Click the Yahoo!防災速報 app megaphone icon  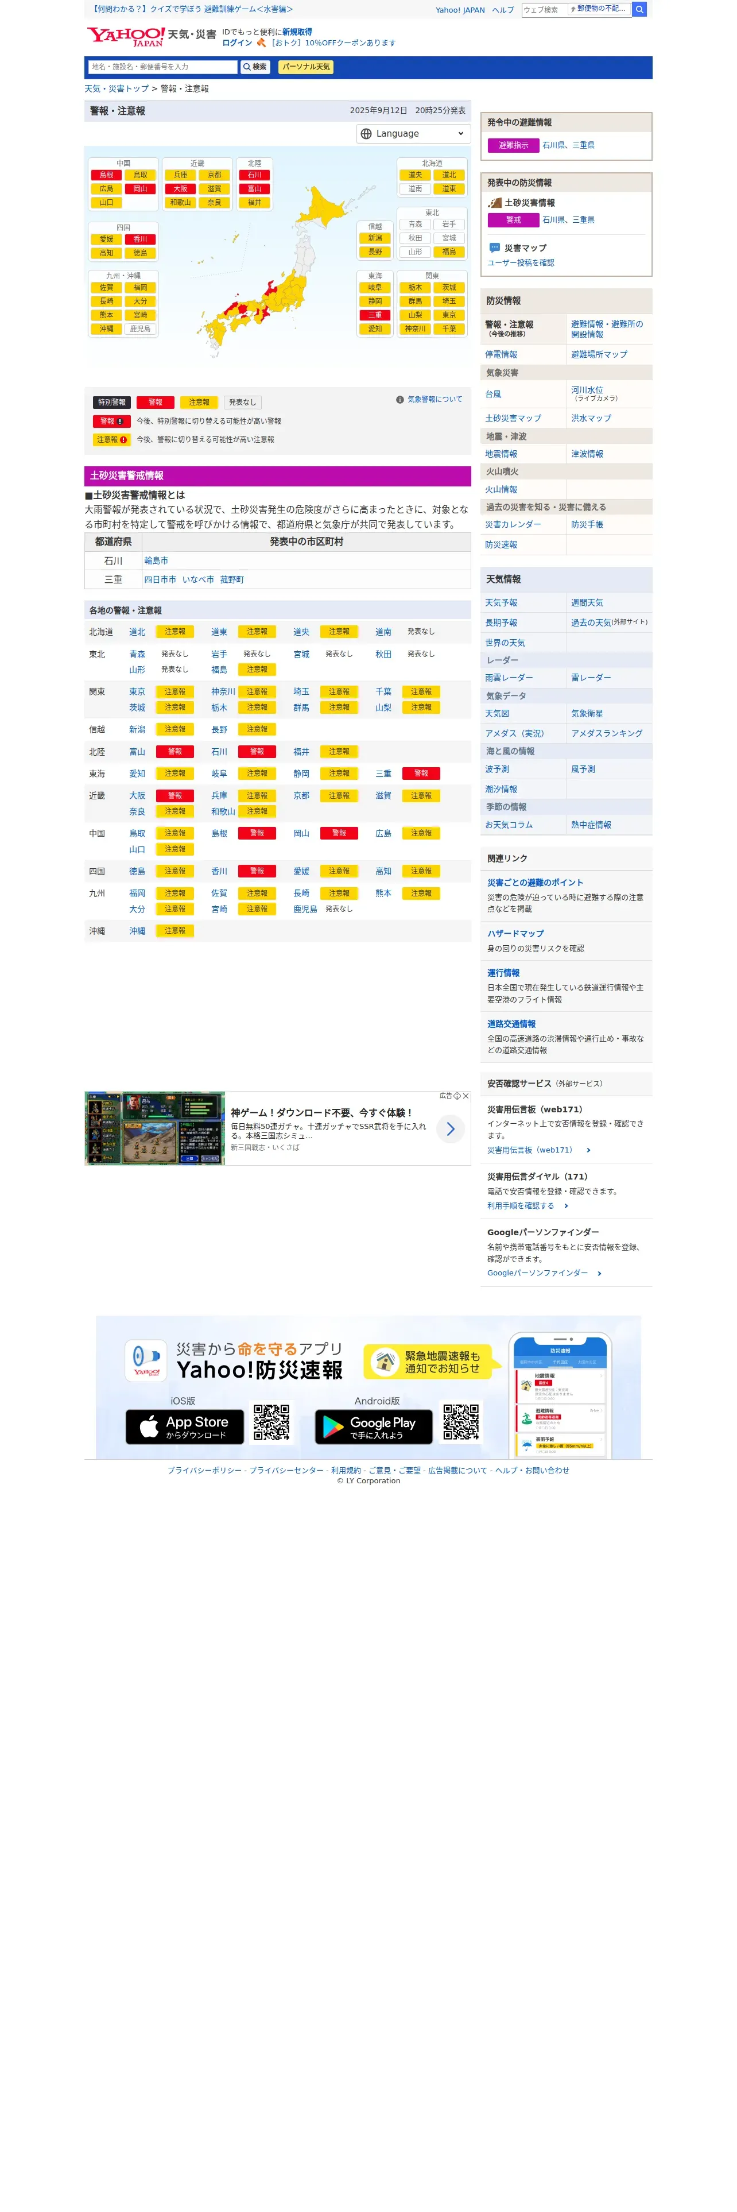coord(146,1361)
